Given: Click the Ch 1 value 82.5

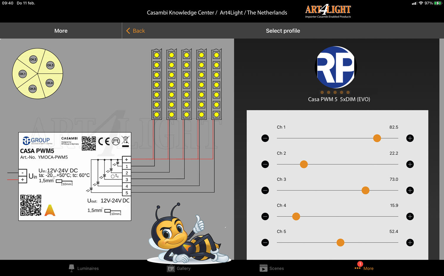Looking at the screenshot, I should 394,127.
